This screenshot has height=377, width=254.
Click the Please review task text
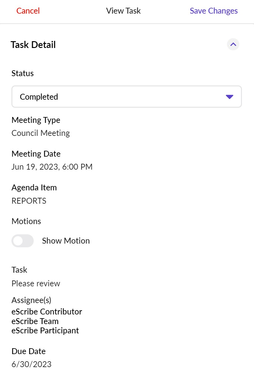(36, 284)
